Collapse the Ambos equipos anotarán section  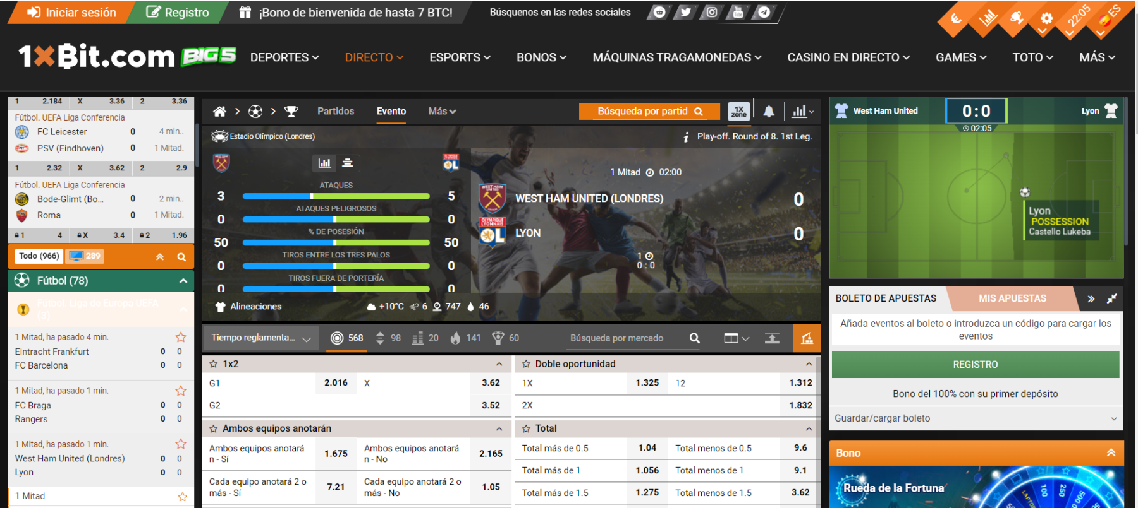pyautogui.click(x=499, y=428)
